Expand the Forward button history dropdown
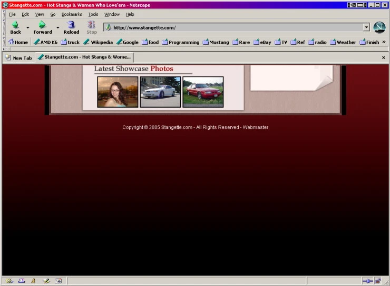 point(57,27)
